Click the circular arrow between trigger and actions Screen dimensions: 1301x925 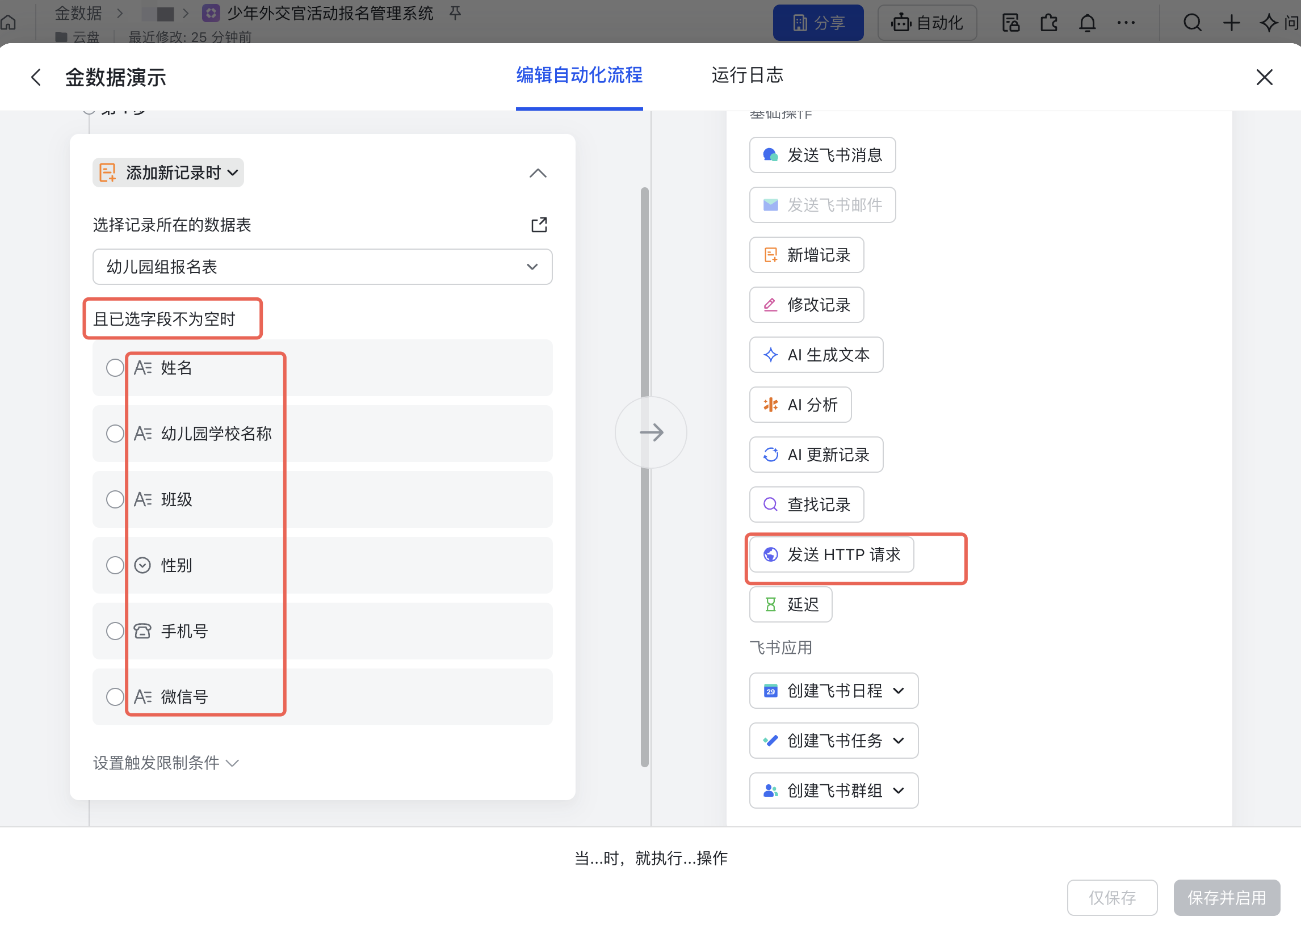click(651, 432)
